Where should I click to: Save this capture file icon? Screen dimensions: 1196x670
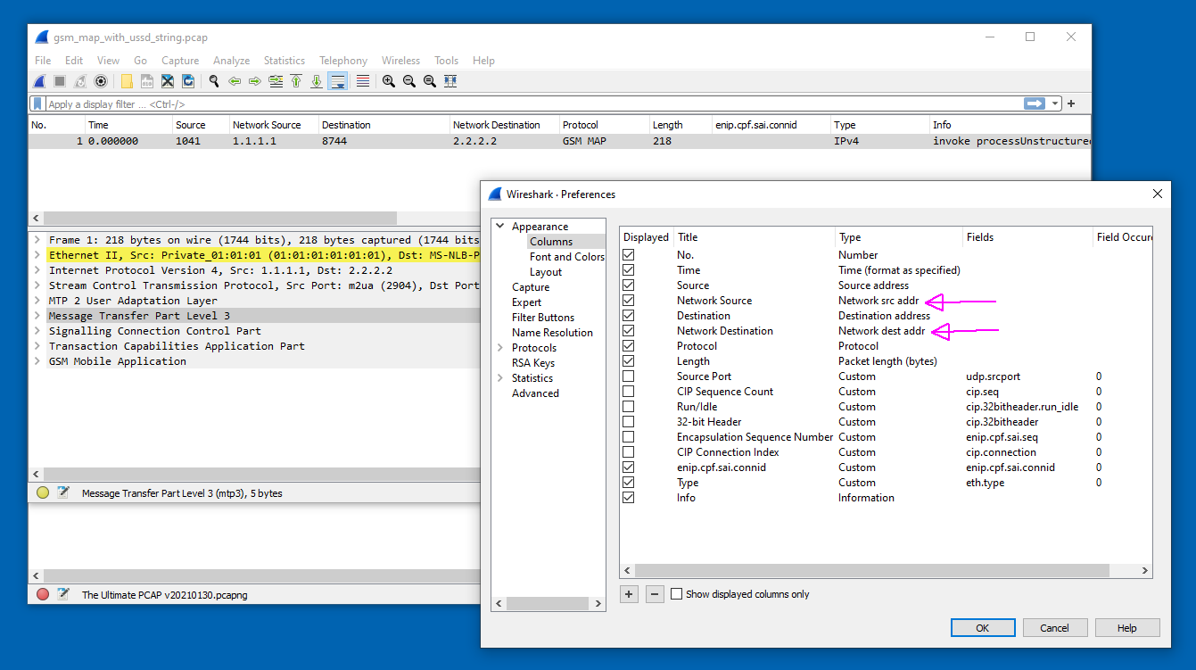coord(147,81)
